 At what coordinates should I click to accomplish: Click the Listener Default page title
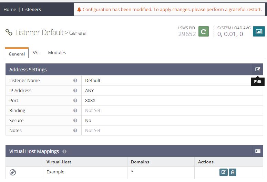pos(40,32)
